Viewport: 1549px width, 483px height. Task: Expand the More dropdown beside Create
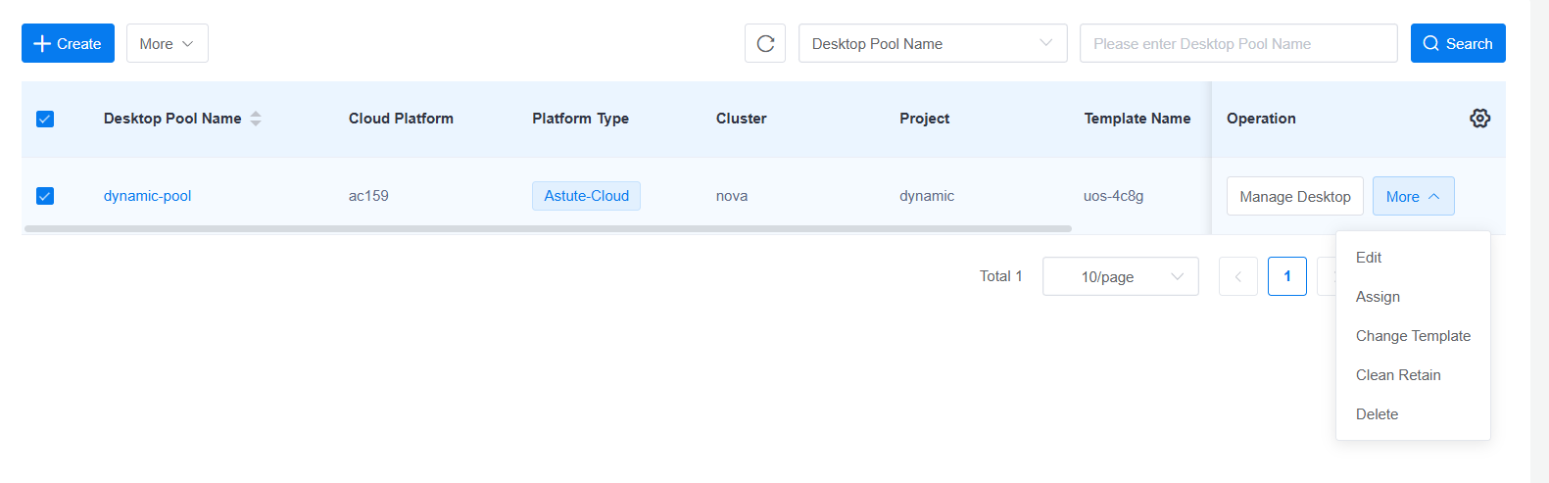(x=167, y=43)
